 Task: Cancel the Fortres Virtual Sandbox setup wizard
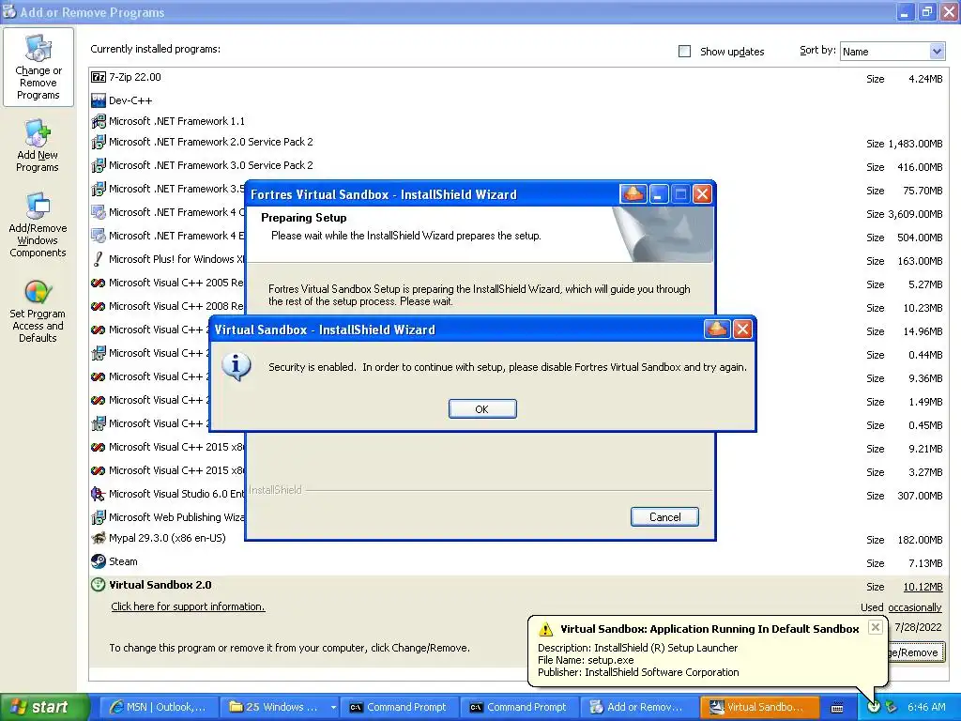[x=664, y=517]
